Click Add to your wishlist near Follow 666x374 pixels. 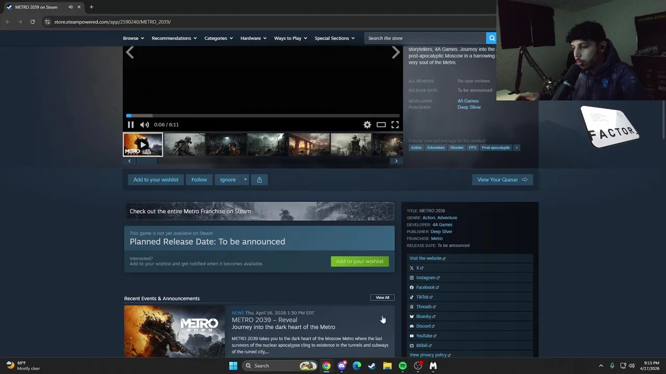(x=156, y=180)
